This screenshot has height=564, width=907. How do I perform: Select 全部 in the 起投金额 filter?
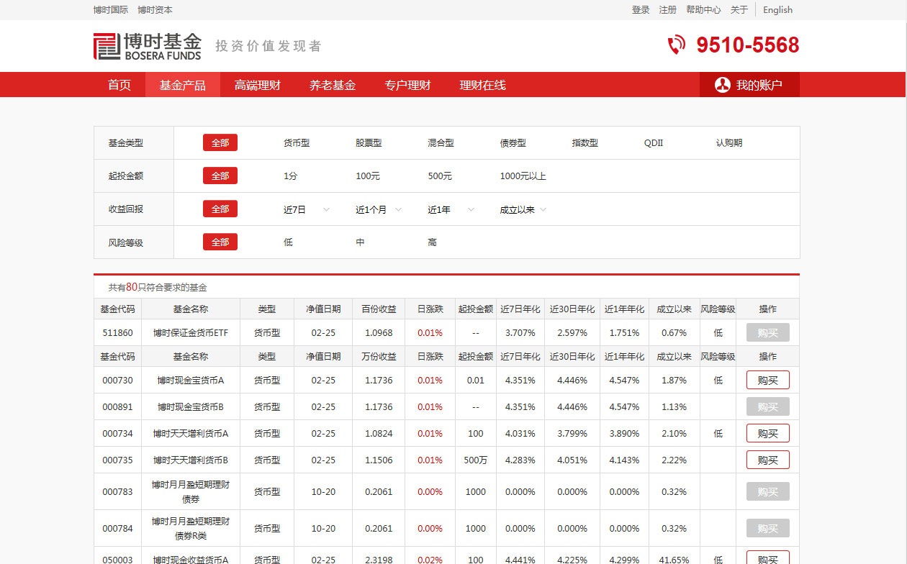(x=220, y=176)
